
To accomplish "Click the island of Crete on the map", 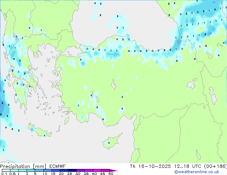I will point(39,131).
